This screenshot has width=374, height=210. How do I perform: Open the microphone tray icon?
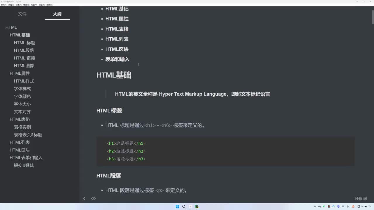click(343, 206)
